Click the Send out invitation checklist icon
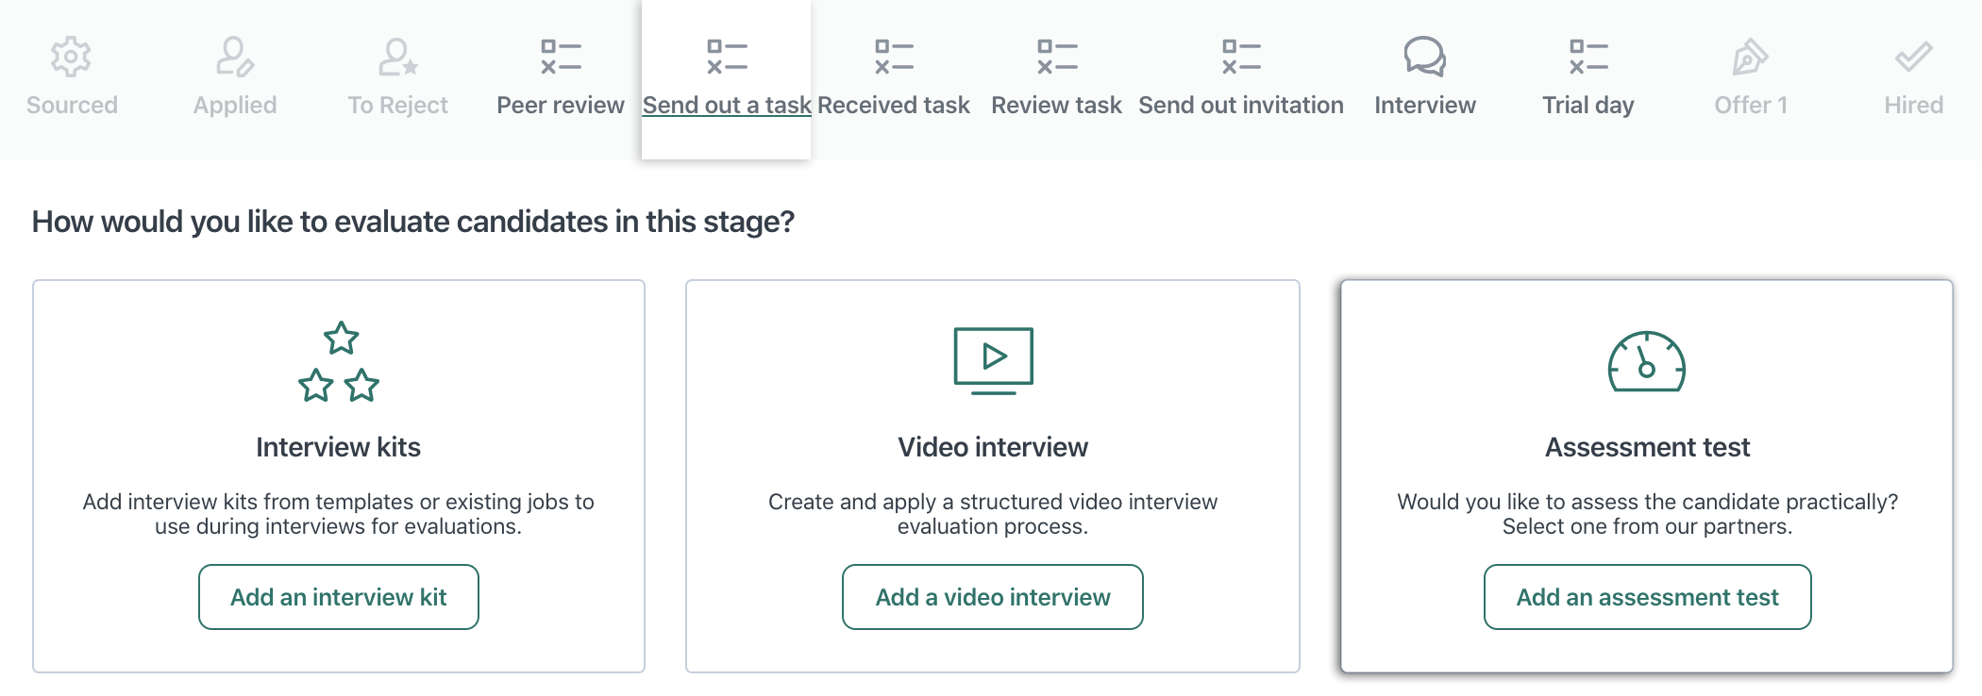This screenshot has height=696, width=1982. [x=1241, y=57]
